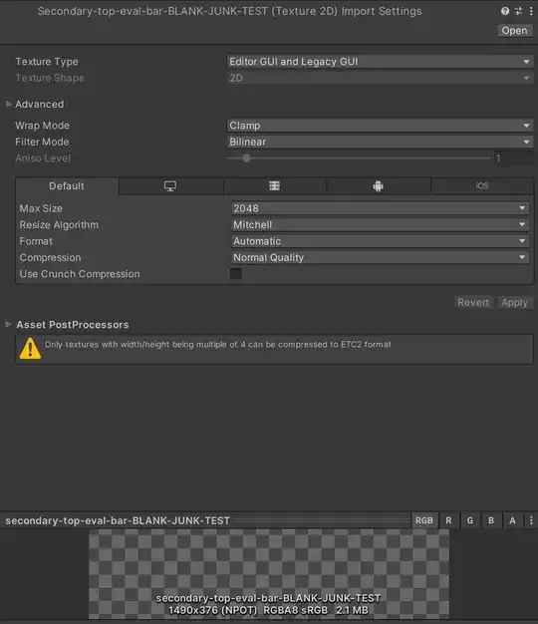The height and width of the screenshot is (624, 538).
Task: Open the Max Size dropdown
Action: (x=380, y=208)
